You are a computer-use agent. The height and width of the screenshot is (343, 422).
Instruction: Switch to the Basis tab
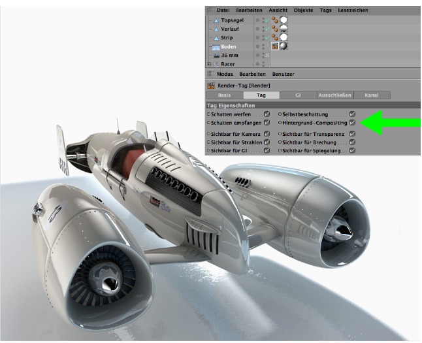(225, 95)
